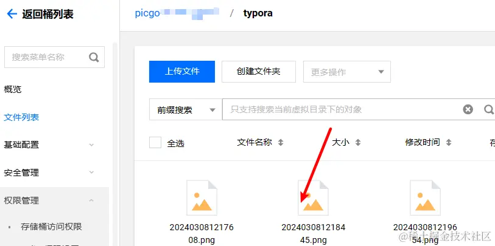Sort by modified time arrows
Screen dimensions: 495x246
pyautogui.click(x=448, y=143)
